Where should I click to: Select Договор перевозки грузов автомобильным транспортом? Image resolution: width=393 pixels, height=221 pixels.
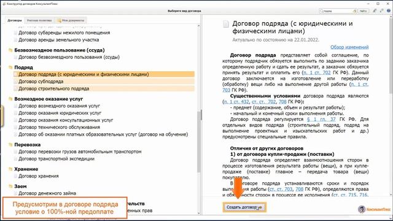coord(80,152)
